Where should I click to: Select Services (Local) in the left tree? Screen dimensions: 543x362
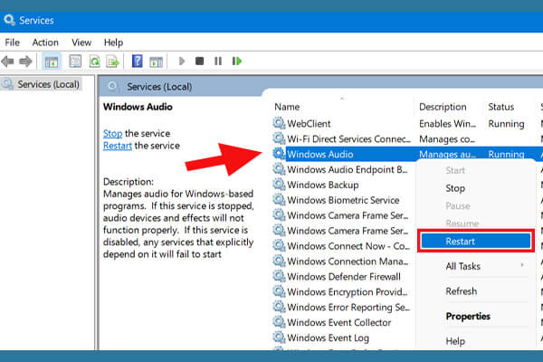click(48, 84)
